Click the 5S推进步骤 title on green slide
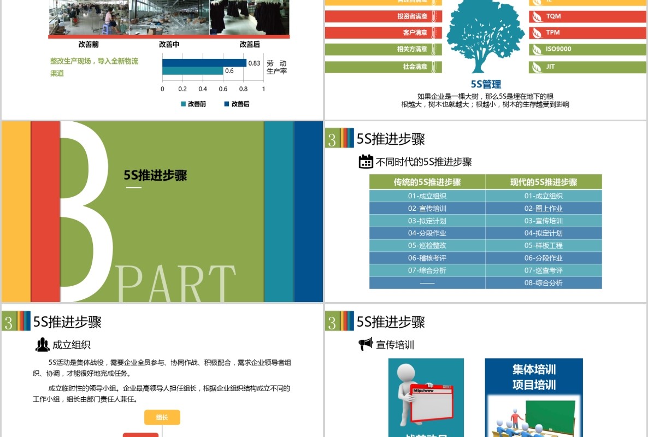Image resolution: width=648 pixels, height=437 pixels. (x=155, y=175)
